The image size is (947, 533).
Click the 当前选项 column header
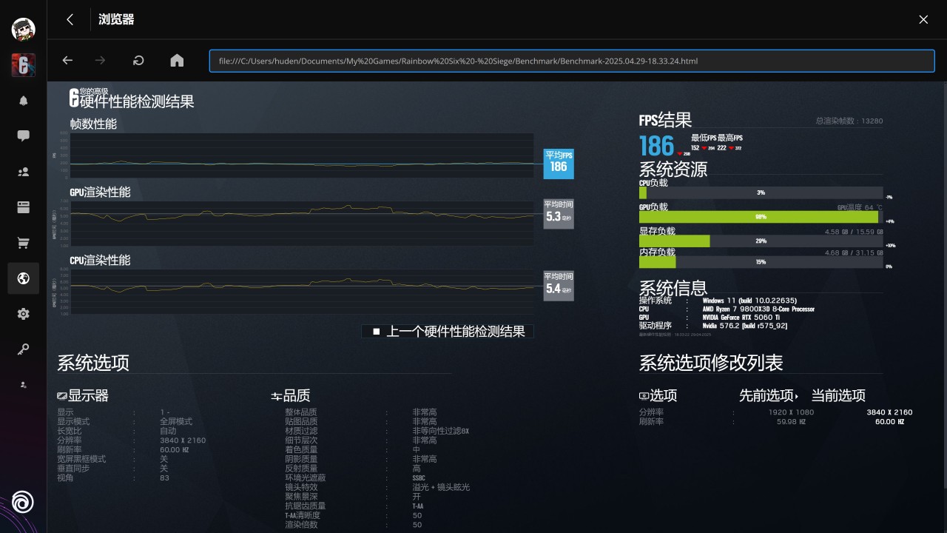[x=838, y=396]
